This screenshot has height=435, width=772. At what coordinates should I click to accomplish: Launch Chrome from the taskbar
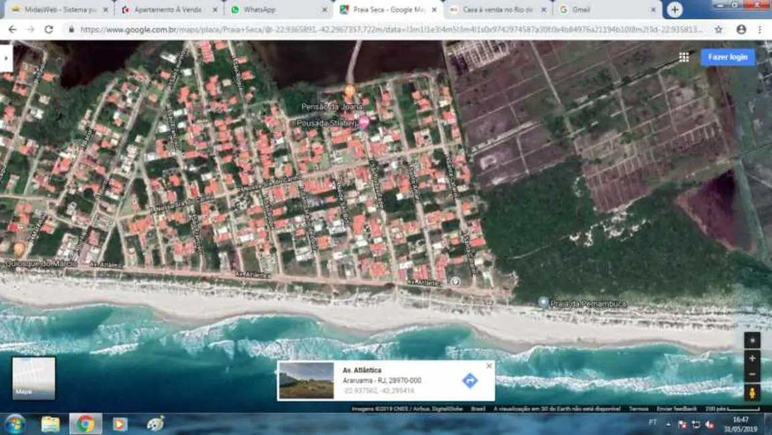click(x=85, y=424)
